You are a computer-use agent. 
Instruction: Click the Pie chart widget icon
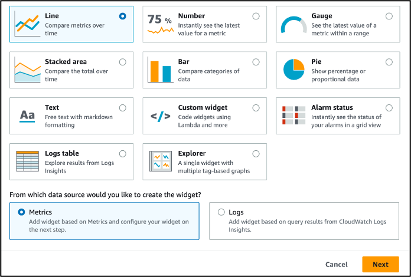[293, 70]
